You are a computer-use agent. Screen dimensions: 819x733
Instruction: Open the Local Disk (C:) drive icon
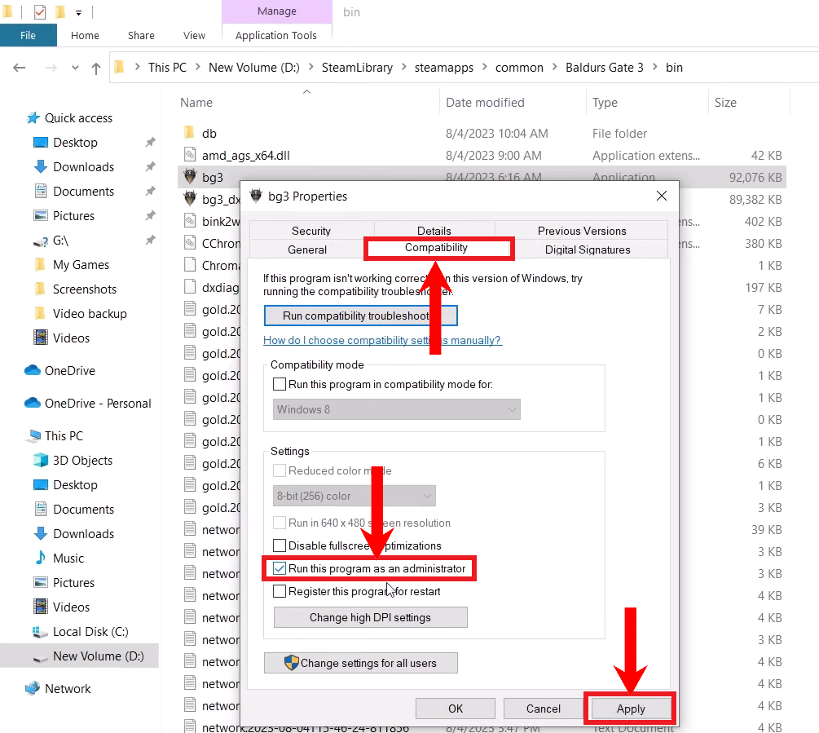41,632
